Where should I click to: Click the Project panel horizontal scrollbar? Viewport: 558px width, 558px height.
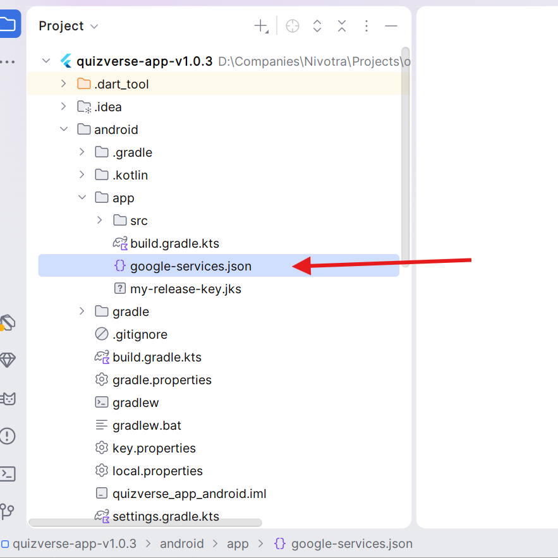[x=145, y=523]
